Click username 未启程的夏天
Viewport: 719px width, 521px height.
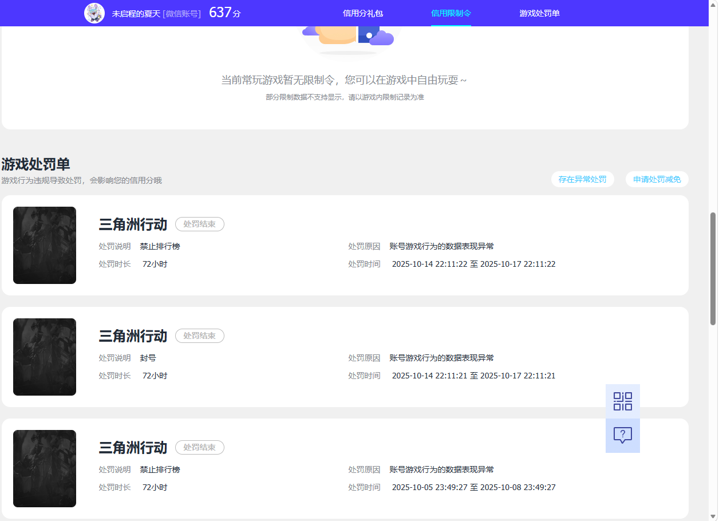136,13
